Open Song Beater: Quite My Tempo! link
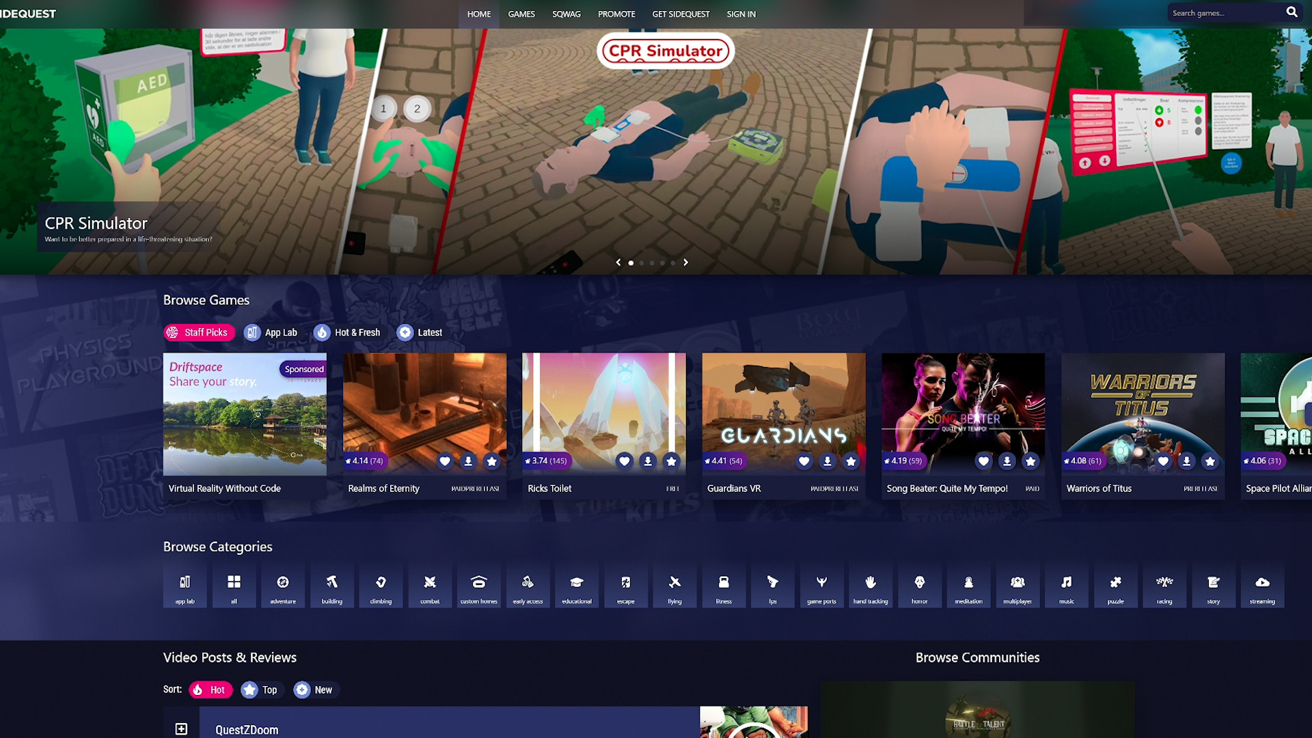The height and width of the screenshot is (738, 1312). (947, 488)
